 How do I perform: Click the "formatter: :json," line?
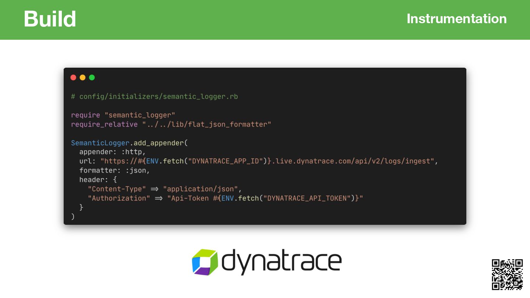click(114, 170)
